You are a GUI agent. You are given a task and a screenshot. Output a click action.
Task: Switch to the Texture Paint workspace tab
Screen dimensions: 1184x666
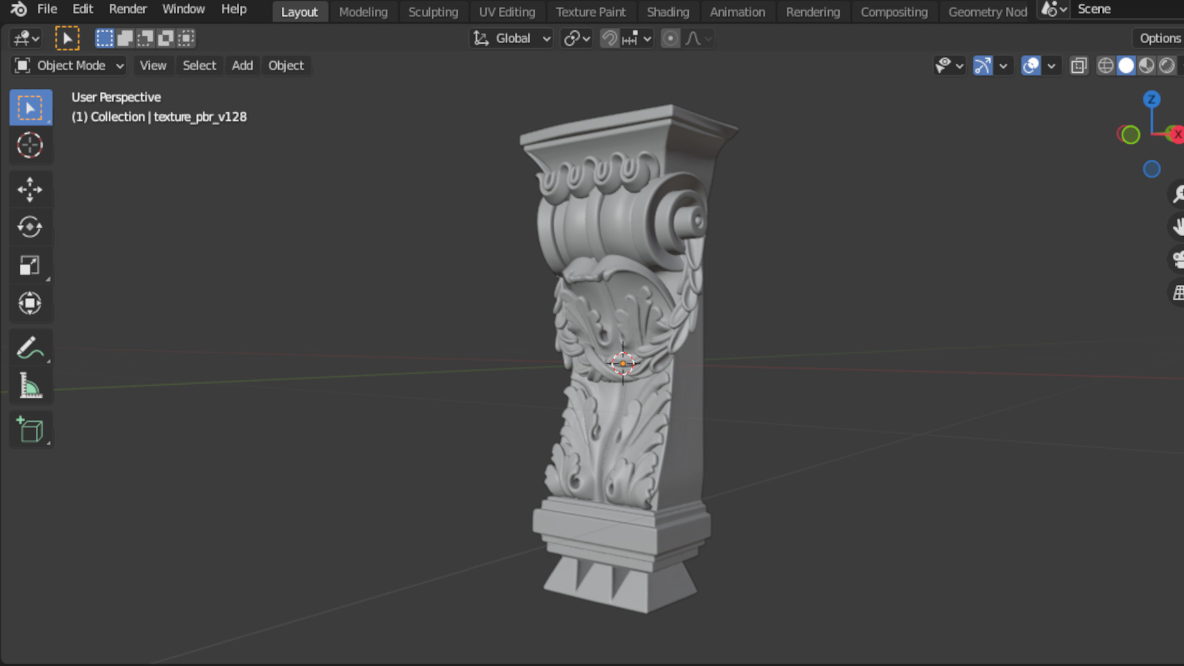pos(591,12)
